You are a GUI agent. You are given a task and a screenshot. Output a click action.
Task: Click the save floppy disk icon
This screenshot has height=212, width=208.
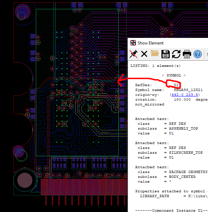point(165,54)
